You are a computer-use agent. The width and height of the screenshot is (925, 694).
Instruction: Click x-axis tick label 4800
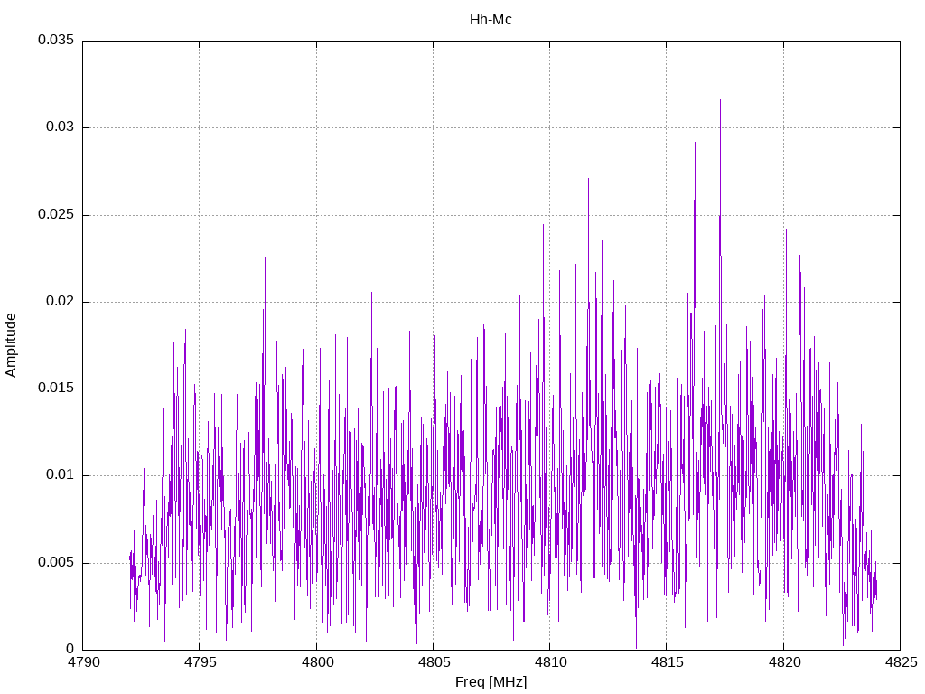click(x=317, y=662)
